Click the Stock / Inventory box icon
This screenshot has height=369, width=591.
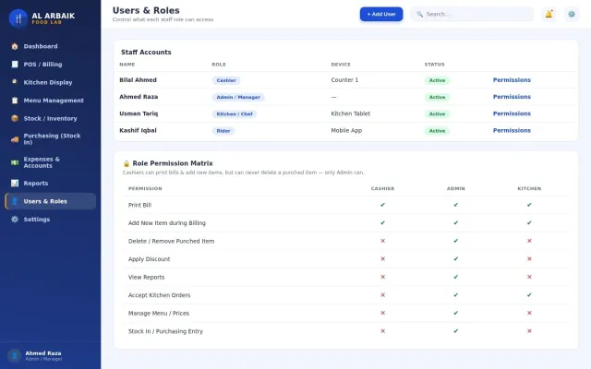tap(15, 118)
